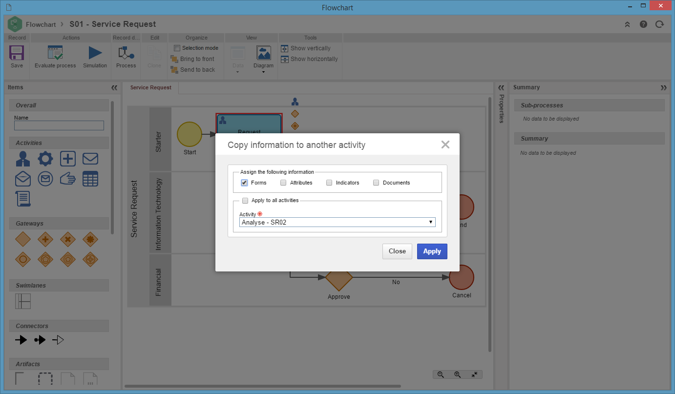Viewport: 675px width, 394px height.
Task: Switch to the Service Request tab
Action: click(150, 87)
